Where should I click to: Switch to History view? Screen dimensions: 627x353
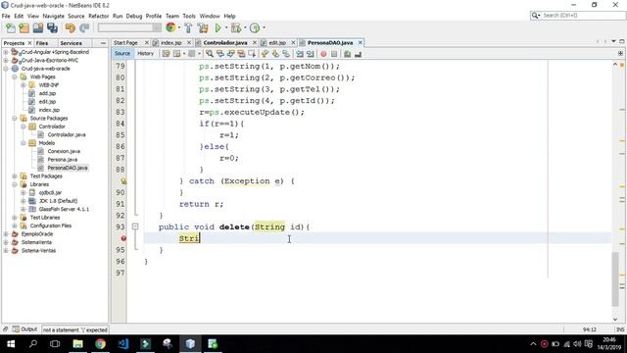(145, 54)
